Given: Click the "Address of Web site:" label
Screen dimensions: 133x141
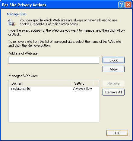Looking at the screenshot, I should pos(24,53).
